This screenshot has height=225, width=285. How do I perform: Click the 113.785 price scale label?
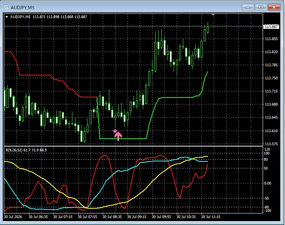point(271,65)
